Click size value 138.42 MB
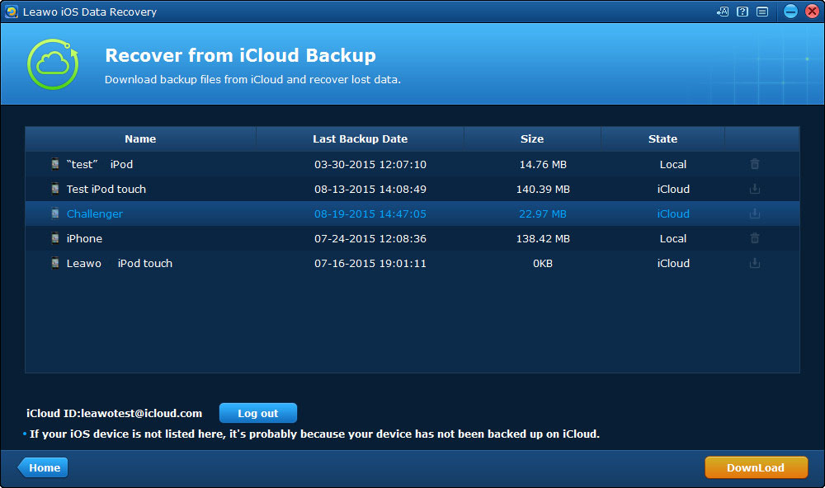 pos(543,238)
